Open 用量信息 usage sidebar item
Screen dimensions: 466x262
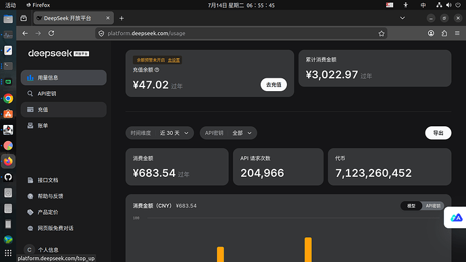(x=63, y=78)
